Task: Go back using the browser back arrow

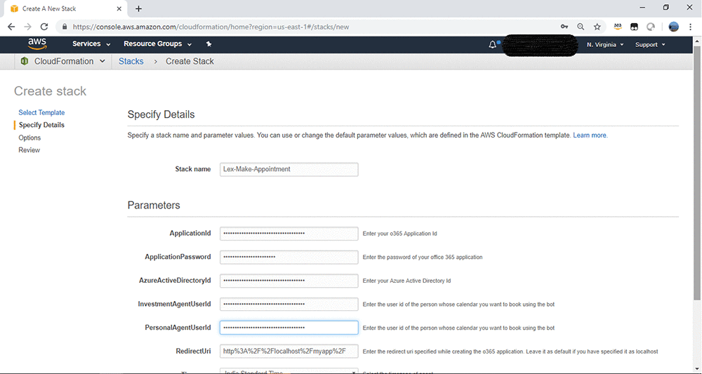Action: [x=11, y=27]
